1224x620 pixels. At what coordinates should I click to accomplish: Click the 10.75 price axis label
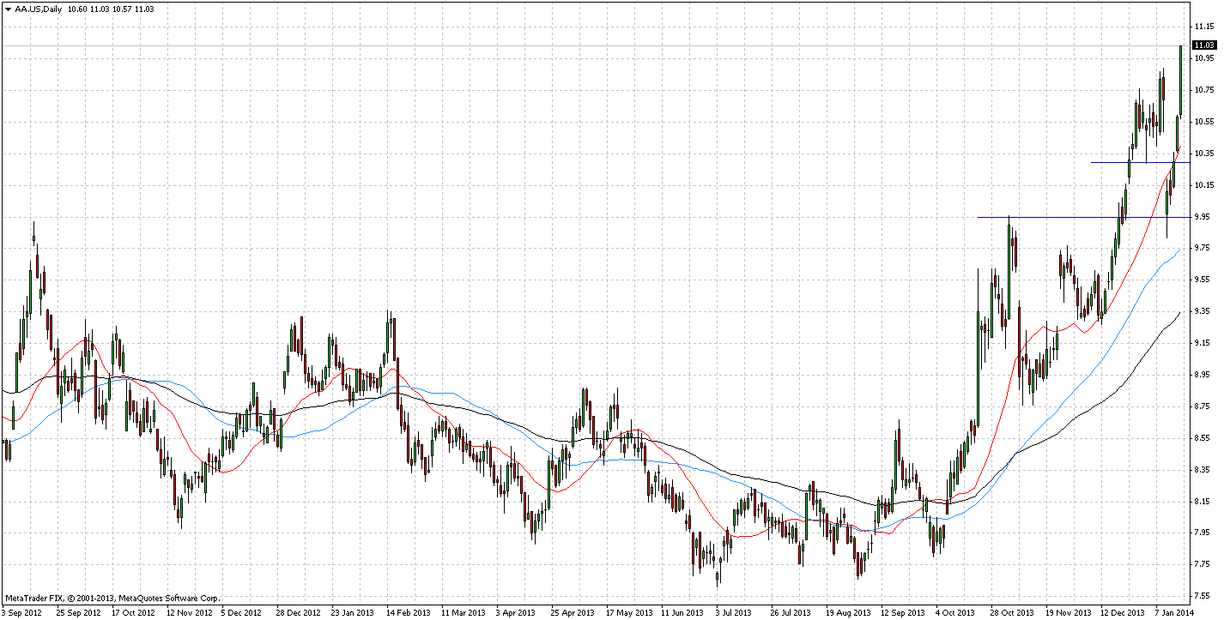point(1204,90)
